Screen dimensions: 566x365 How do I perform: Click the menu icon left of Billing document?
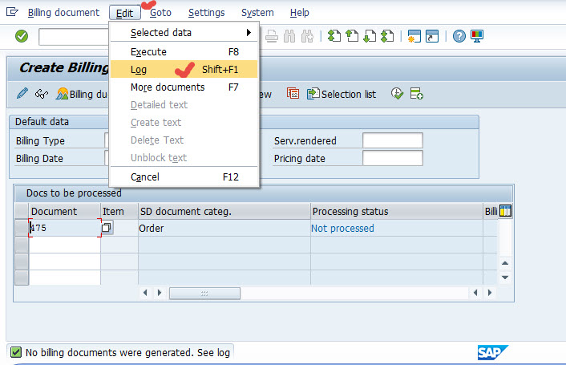coord(12,12)
